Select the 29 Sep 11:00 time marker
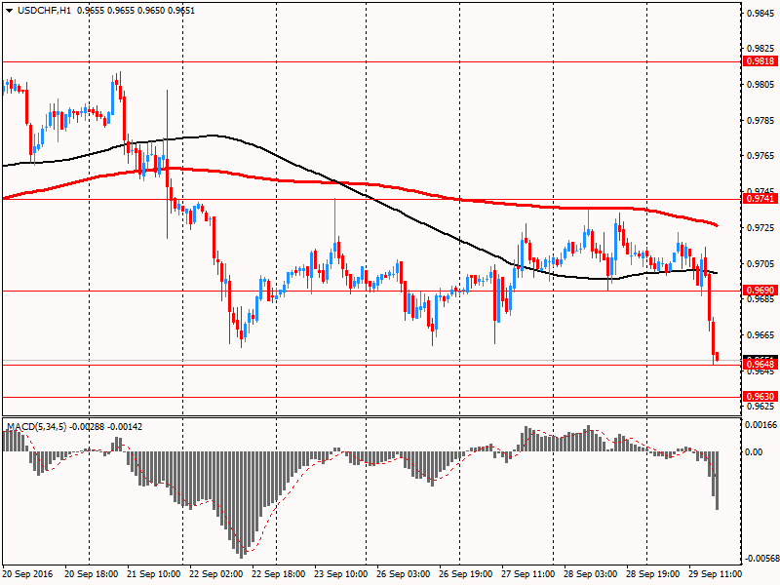This screenshot has height=585, width=780. [715, 576]
